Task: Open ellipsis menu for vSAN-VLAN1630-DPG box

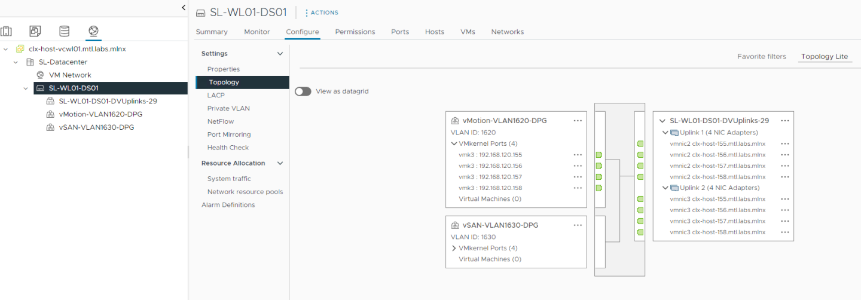Action: pos(578,225)
